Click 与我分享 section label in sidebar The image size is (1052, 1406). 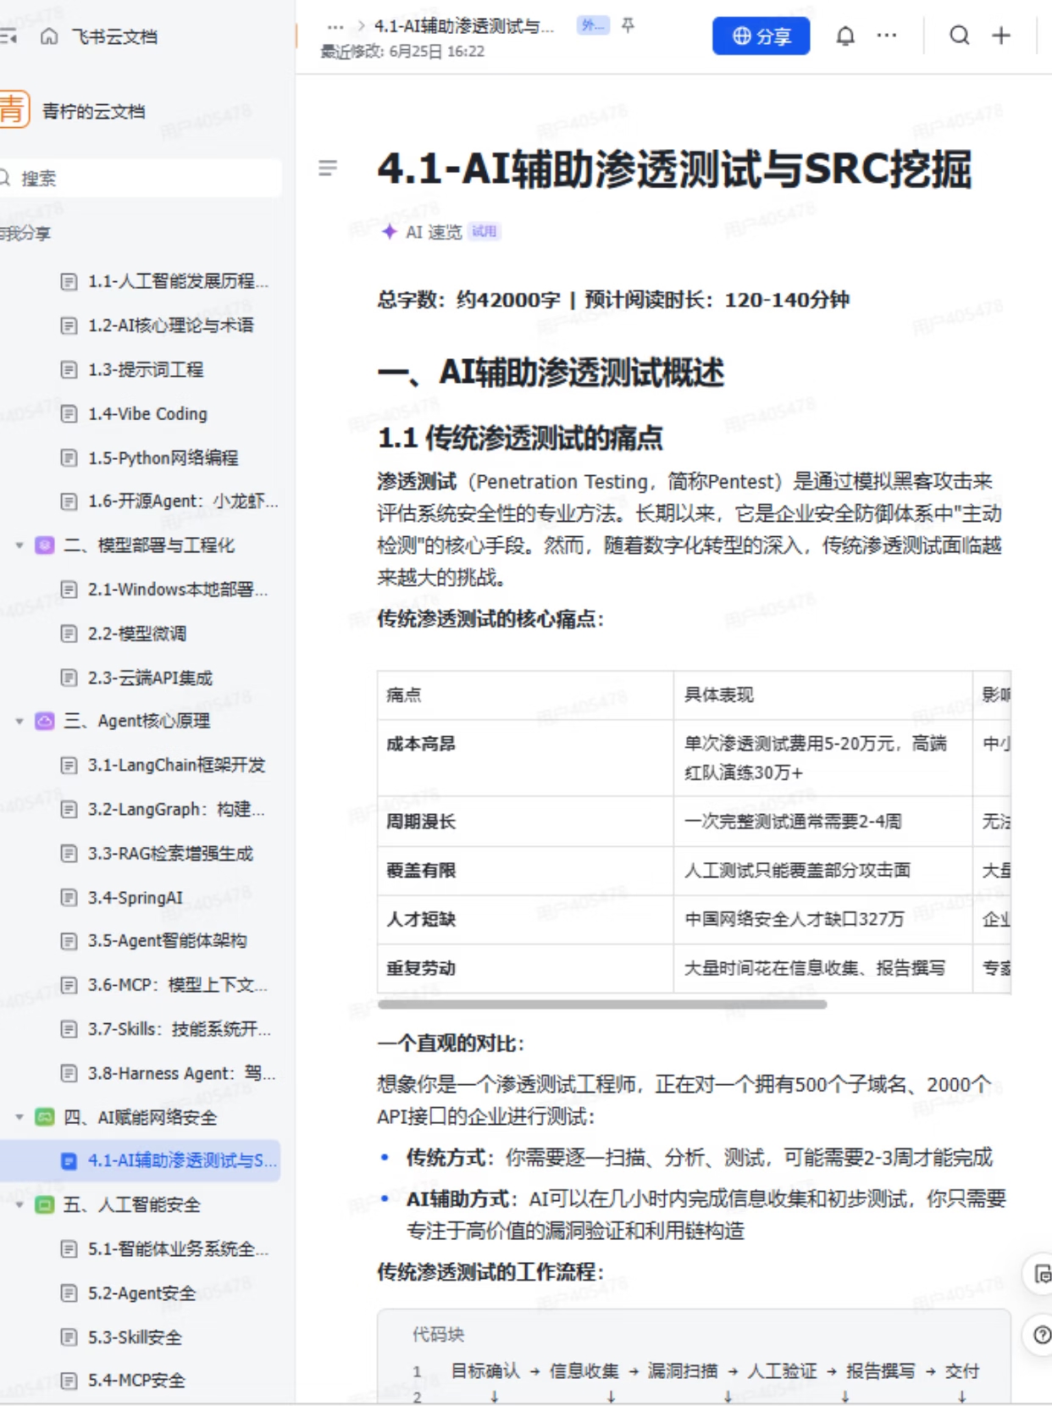[25, 234]
